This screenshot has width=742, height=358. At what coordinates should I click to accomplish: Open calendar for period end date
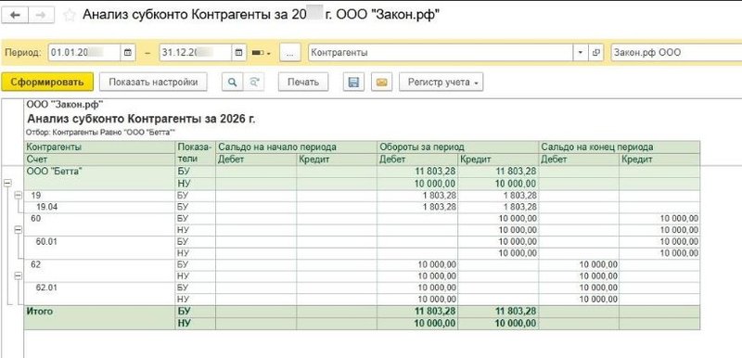pos(238,53)
